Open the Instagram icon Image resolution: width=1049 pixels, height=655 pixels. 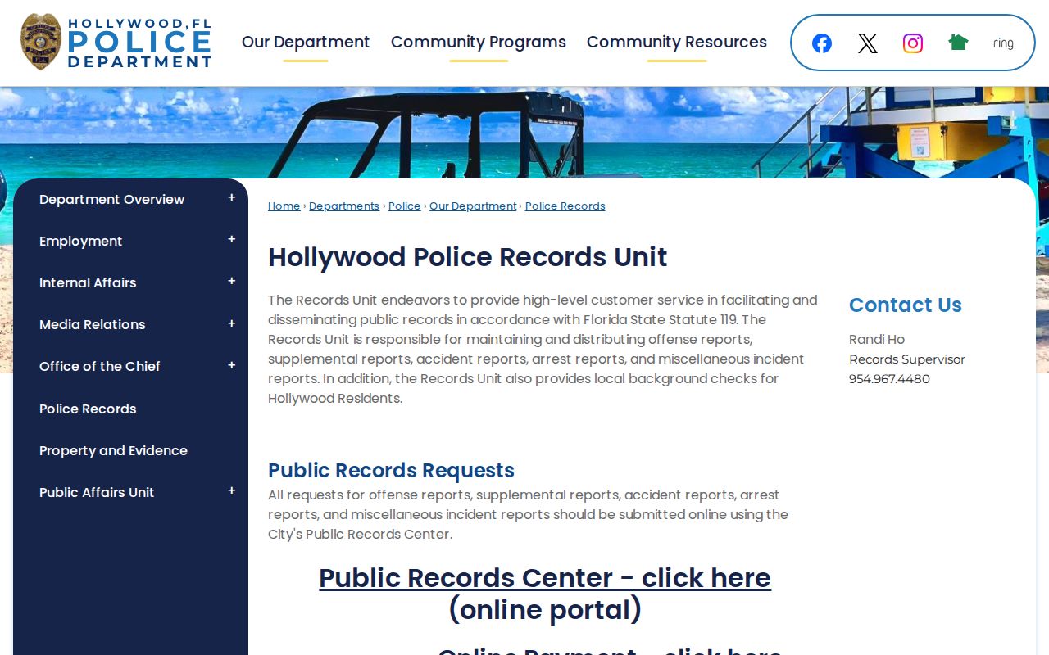click(x=913, y=43)
